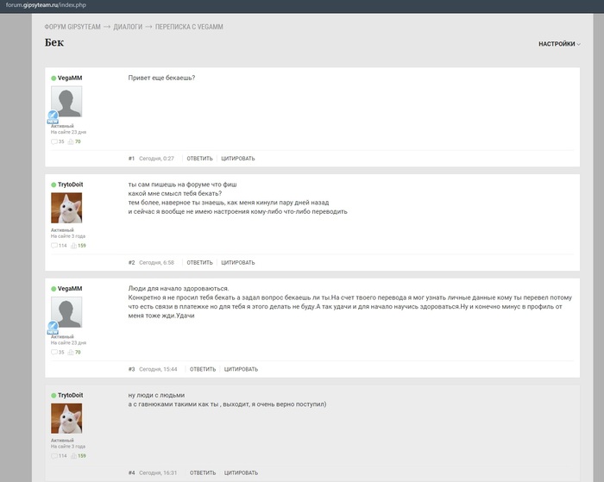Open TrytoDoit cat avatar in post #2
The height and width of the screenshot is (482, 604).
(x=66, y=208)
